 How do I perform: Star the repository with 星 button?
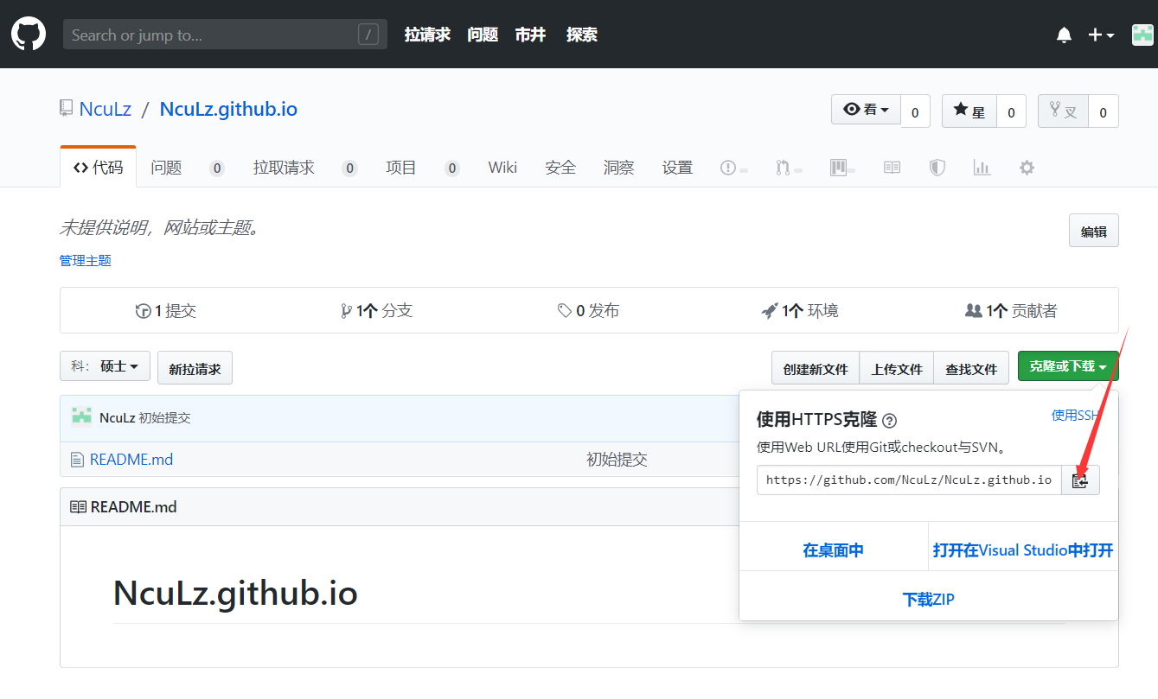969,111
